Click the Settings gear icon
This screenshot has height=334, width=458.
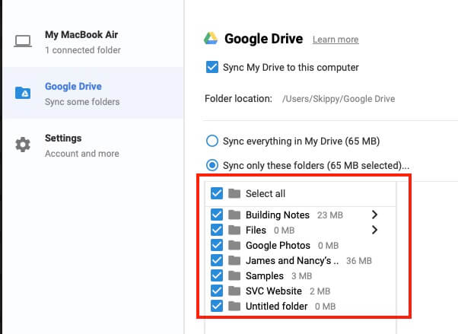[x=23, y=145]
